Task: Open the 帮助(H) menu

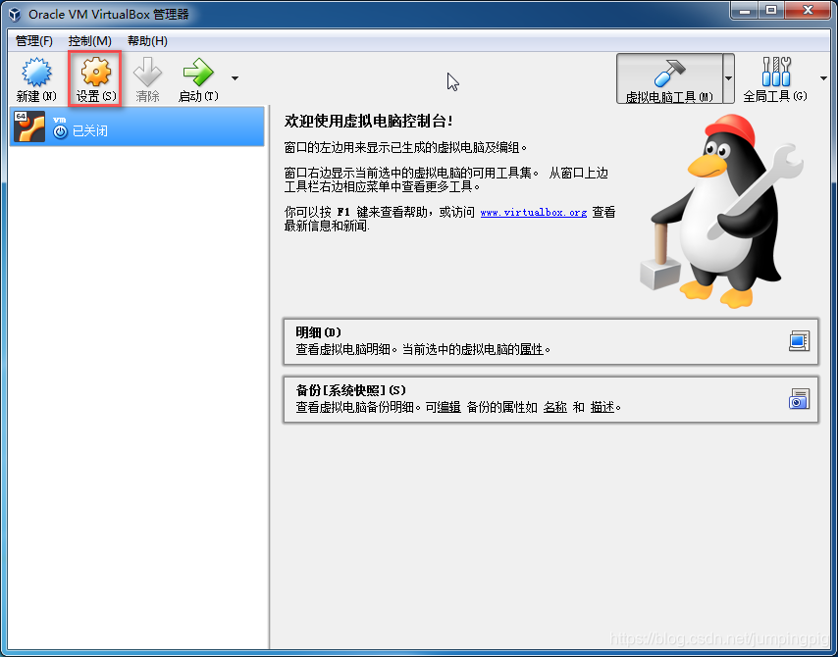Action: 147,41
